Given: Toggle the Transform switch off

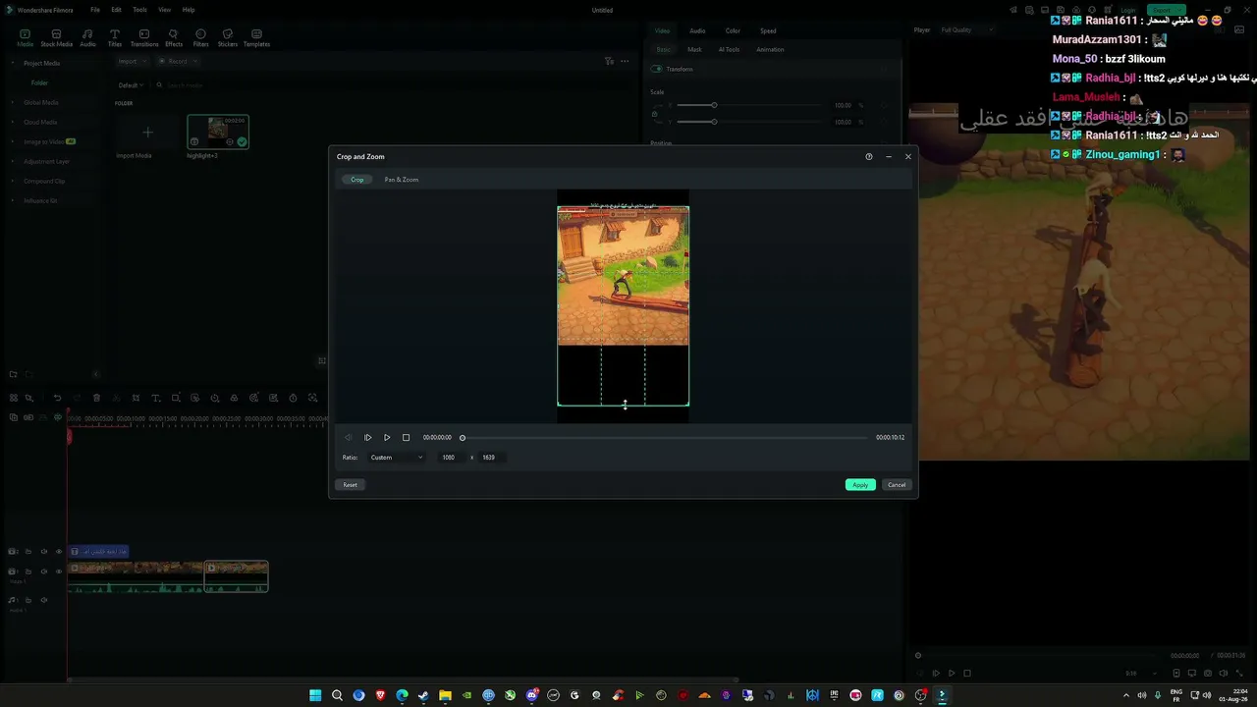Looking at the screenshot, I should [x=656, y=69].
